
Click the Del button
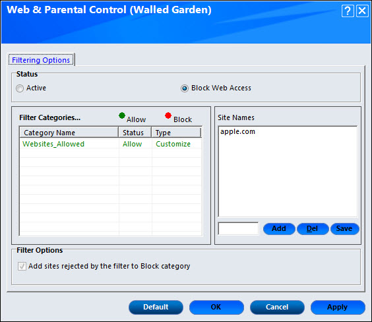point(313,229)
